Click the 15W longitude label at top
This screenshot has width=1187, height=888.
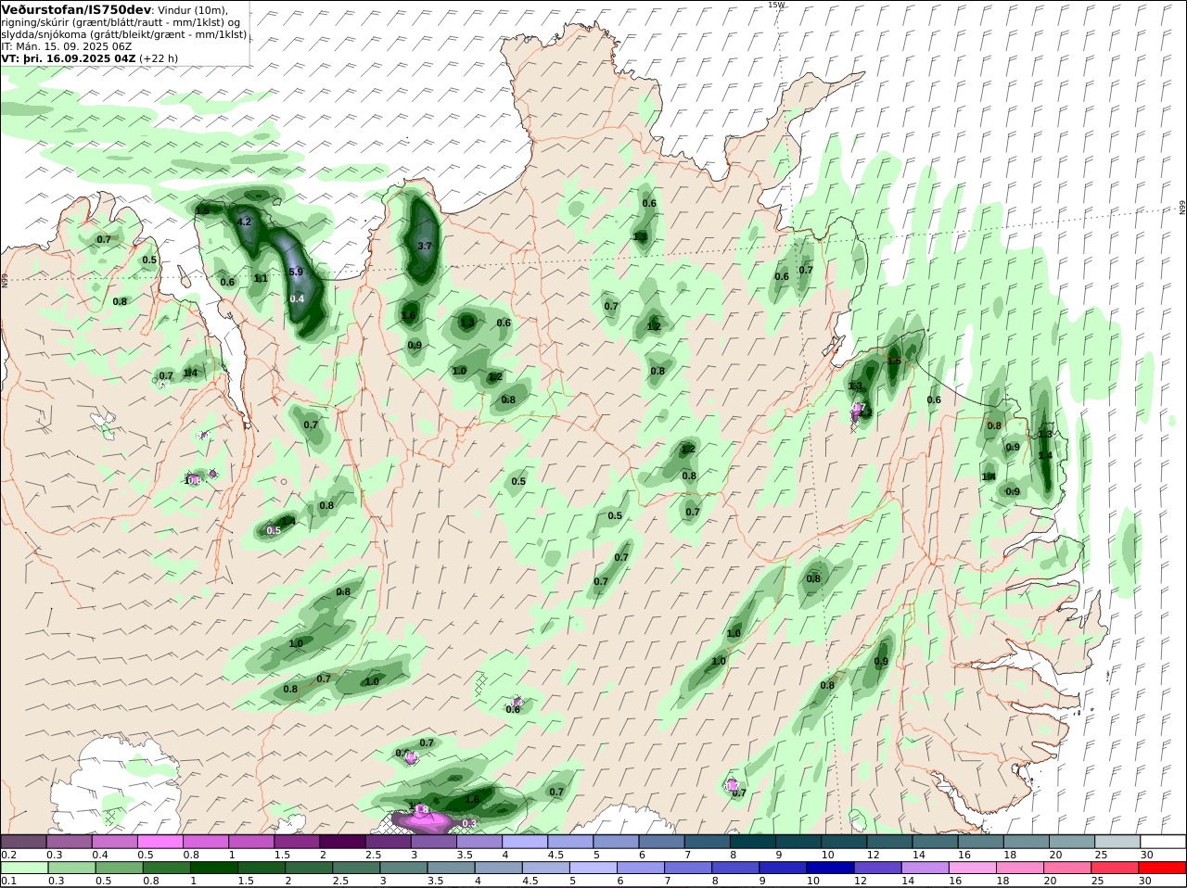(776, 5)
